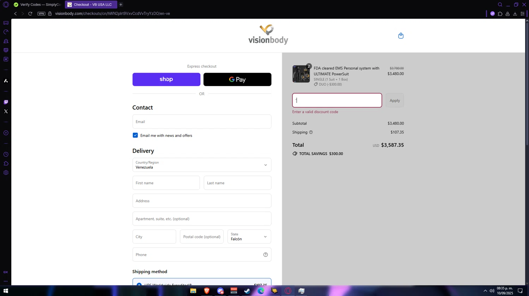Open the tab search magnifier icon

(x=500, y=5)
